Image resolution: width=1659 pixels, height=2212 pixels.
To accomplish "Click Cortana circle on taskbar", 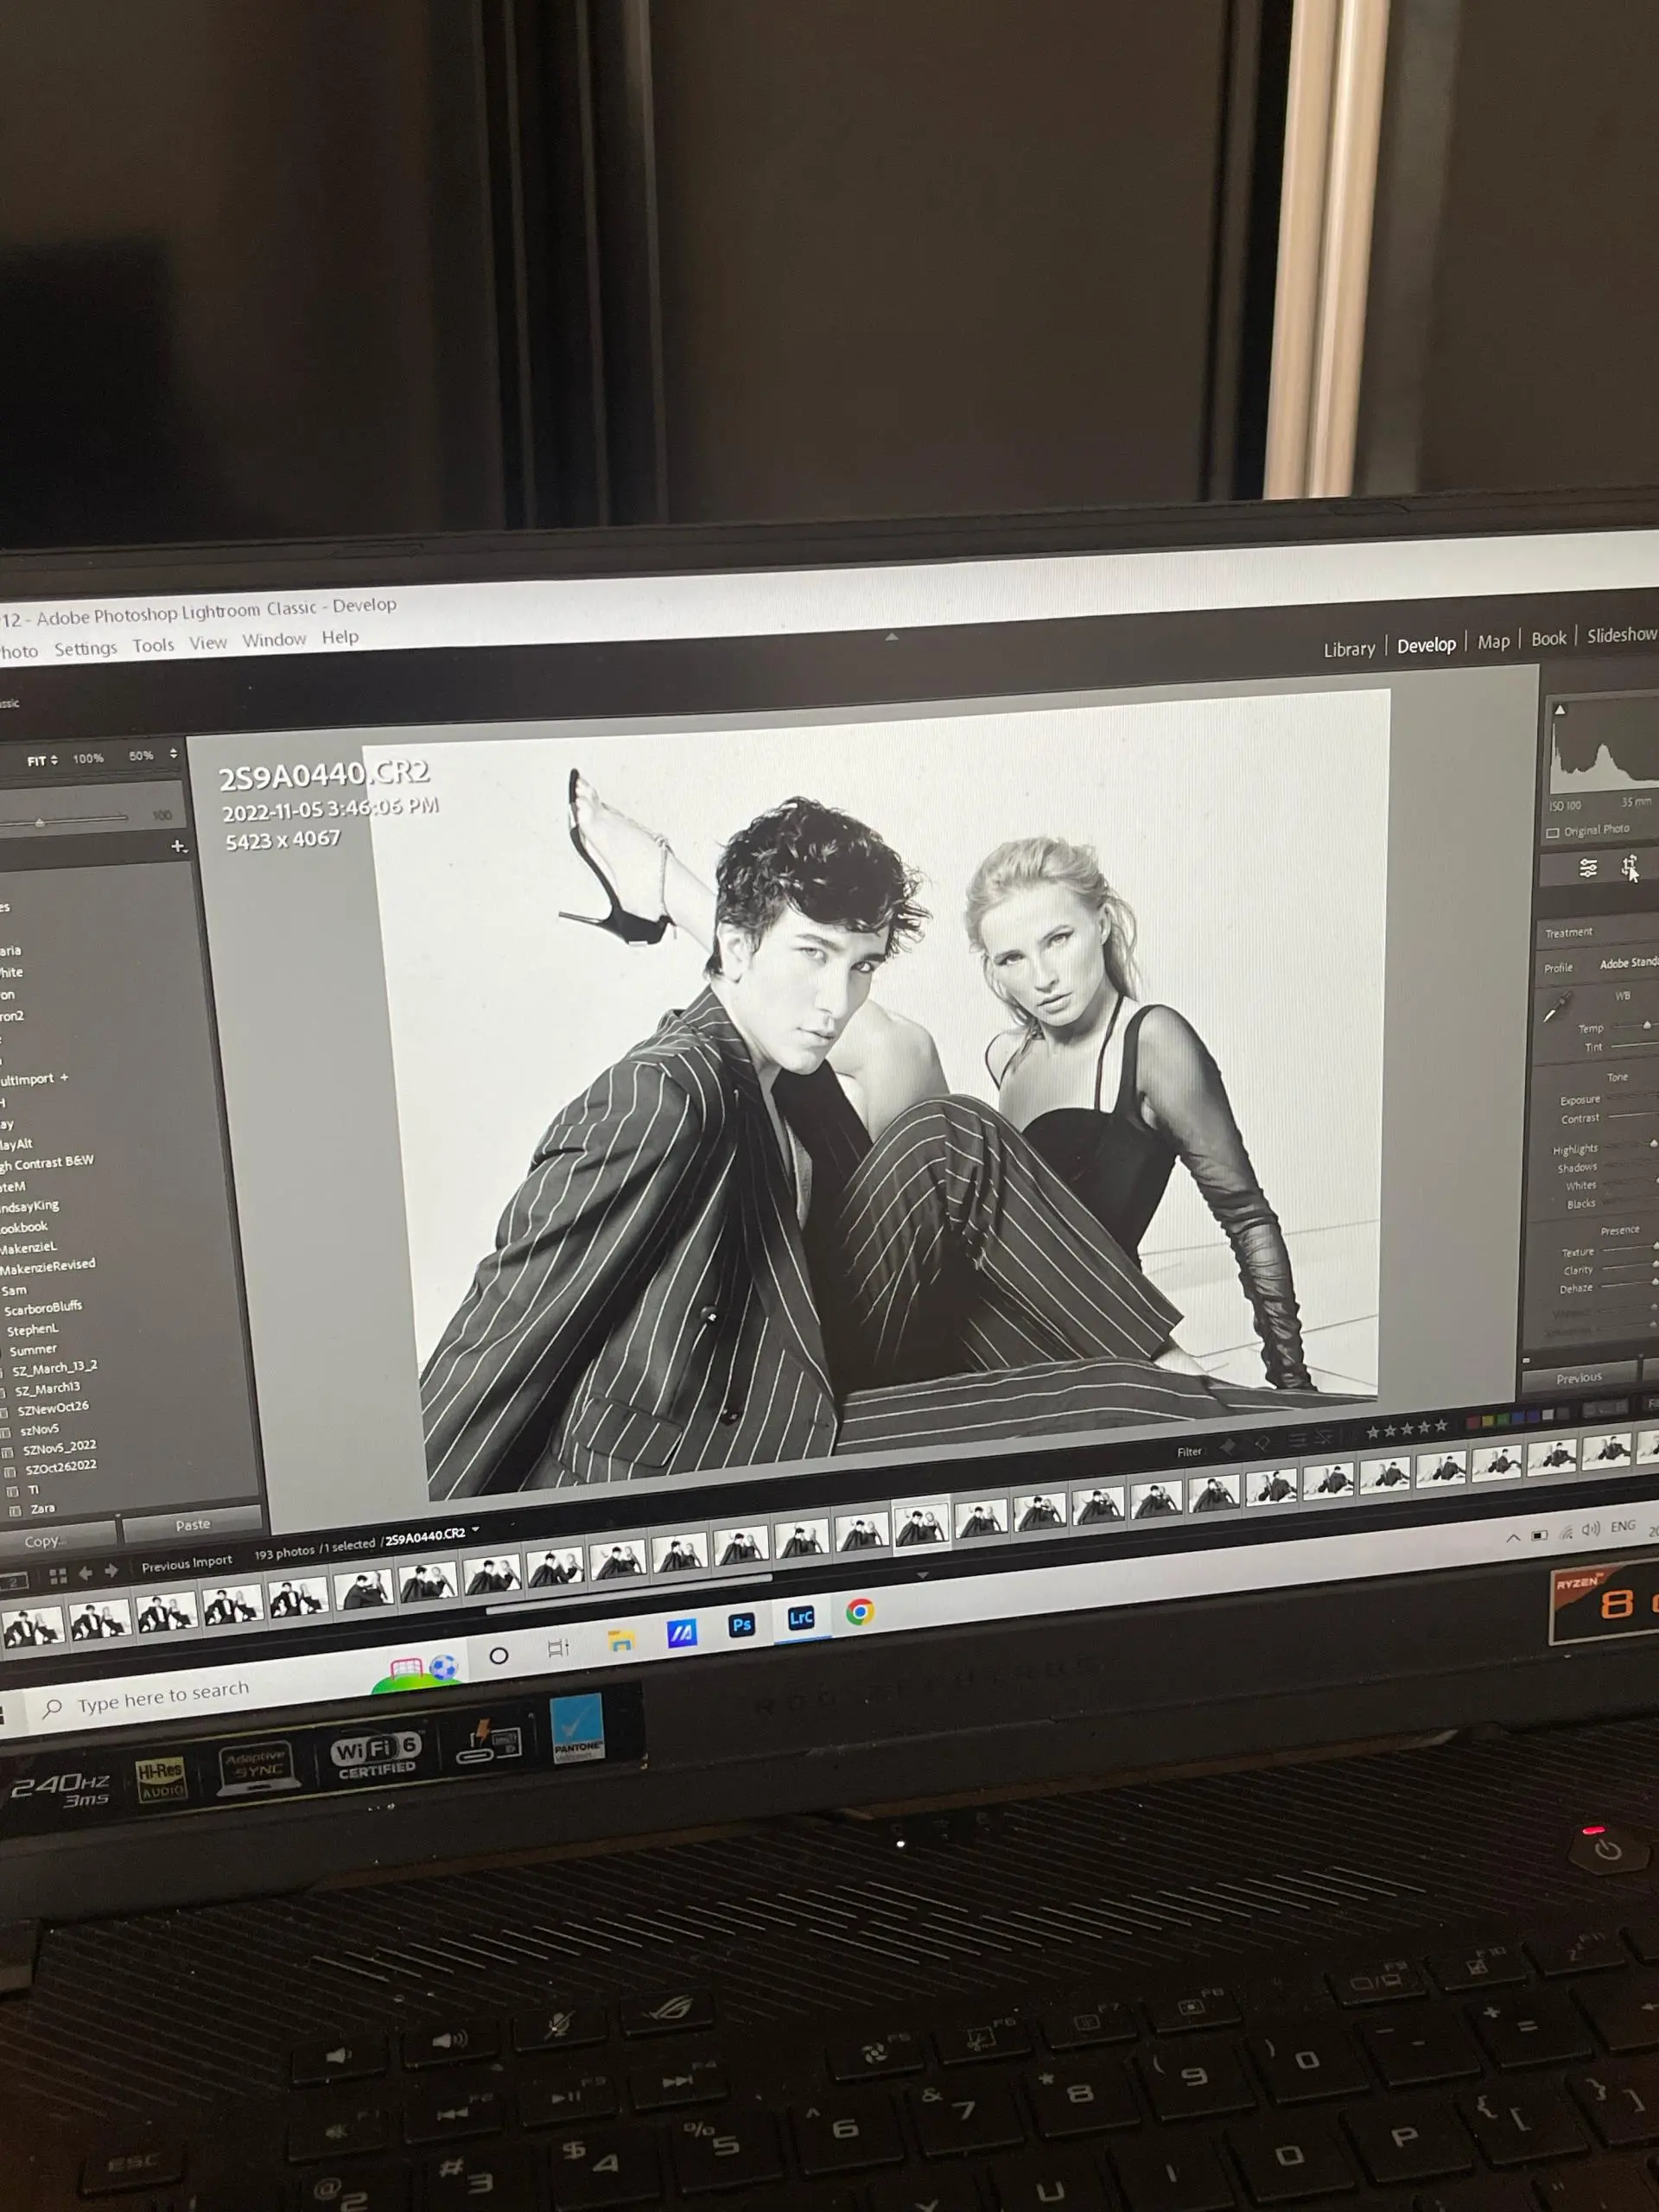I will tap(499, 1655).
